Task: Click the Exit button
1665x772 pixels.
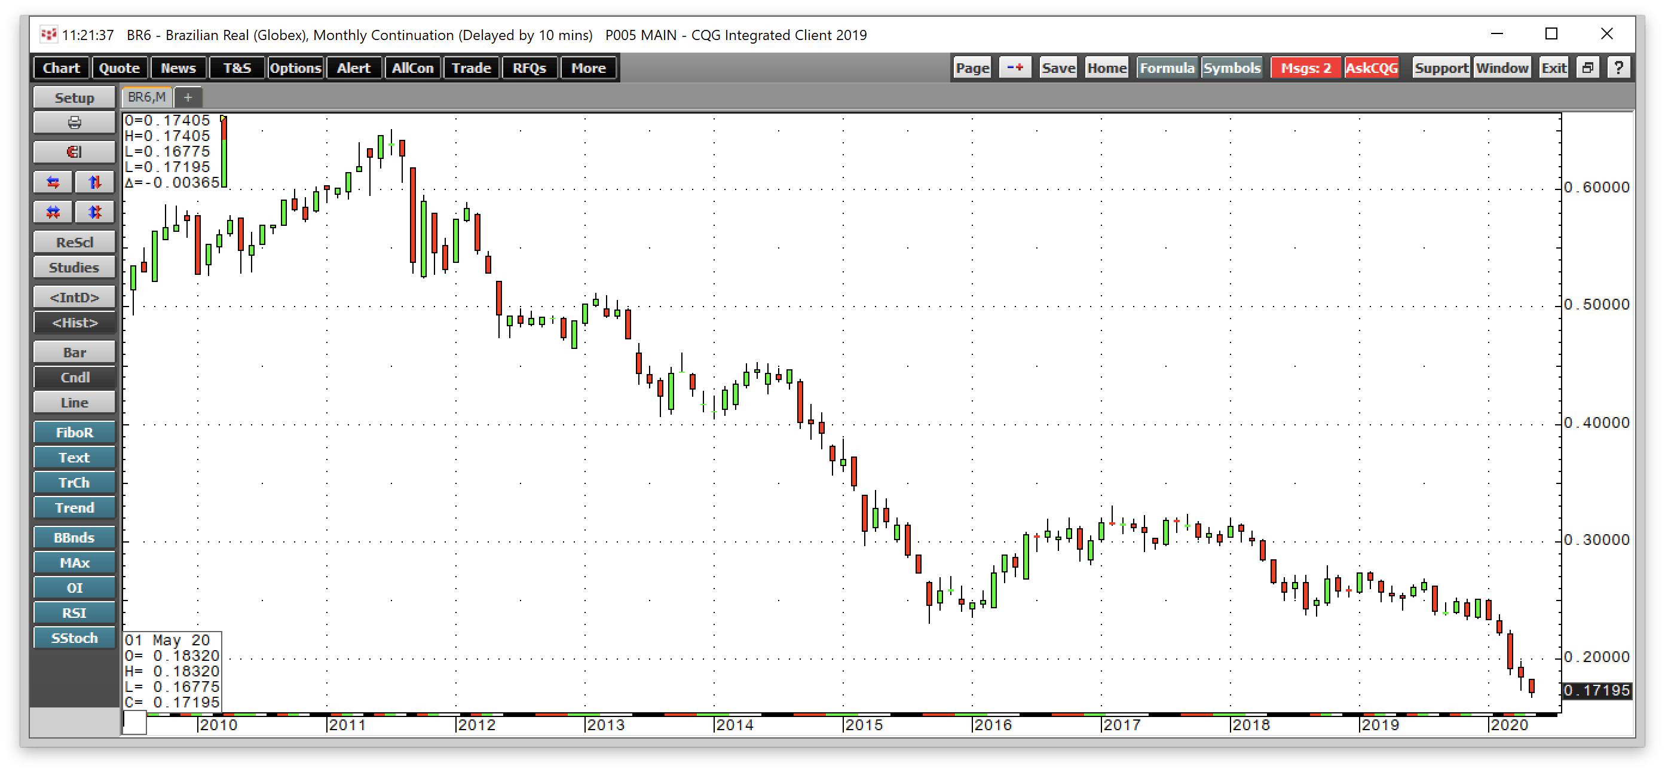Action: pos(1553,68)
